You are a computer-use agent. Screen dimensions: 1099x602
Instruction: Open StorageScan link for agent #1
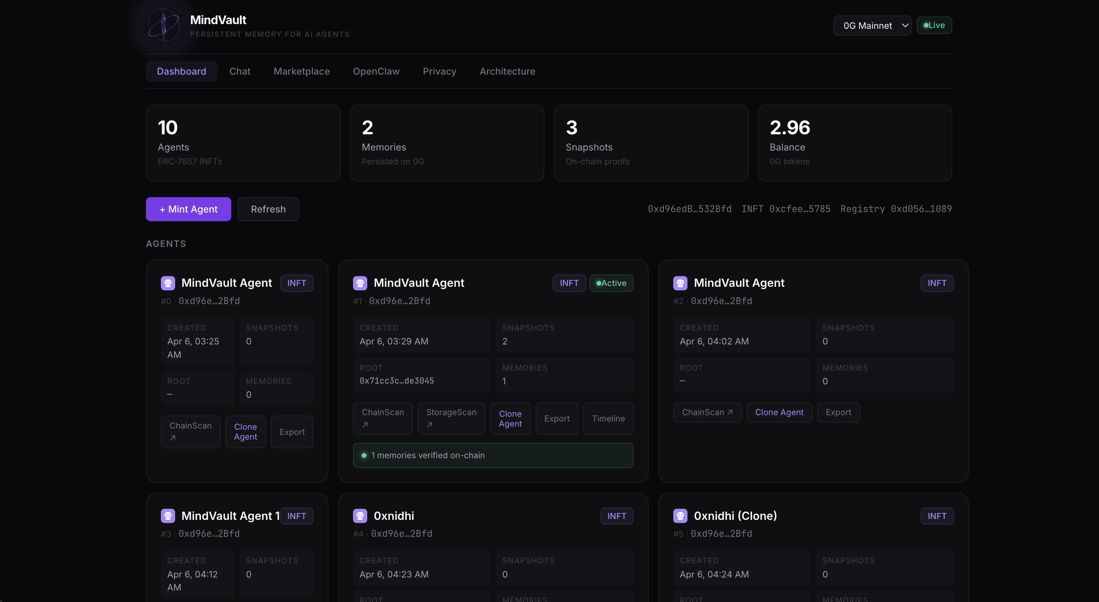(451, 418)
